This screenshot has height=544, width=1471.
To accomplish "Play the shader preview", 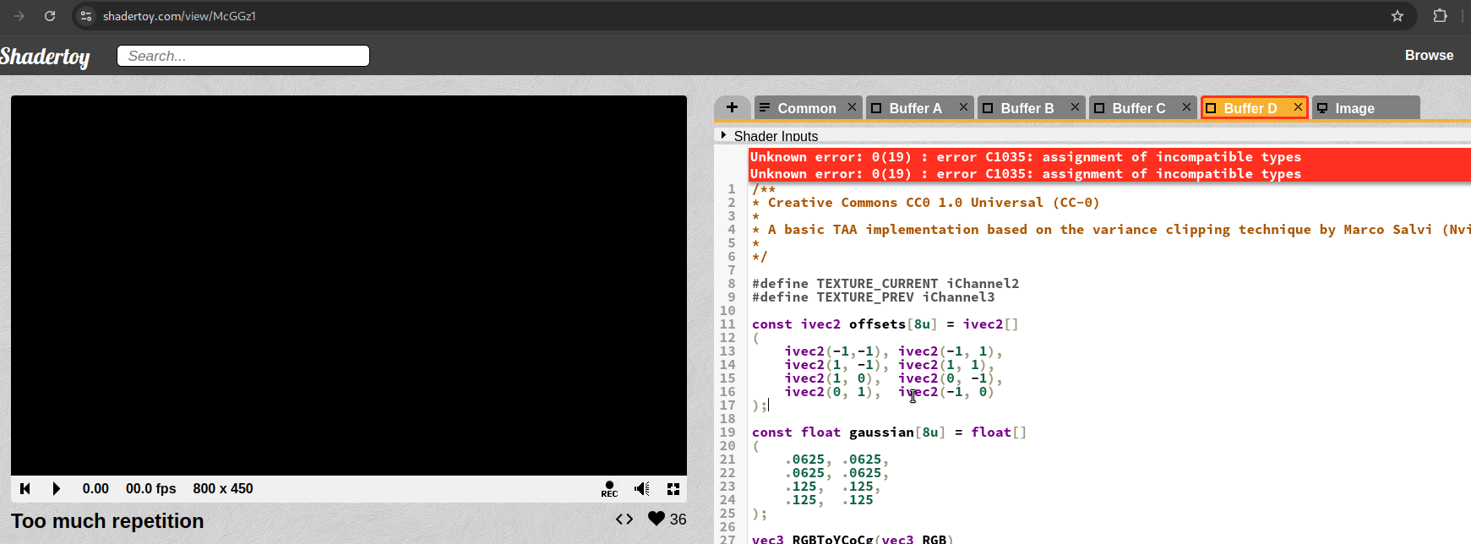I will point(56,488).
